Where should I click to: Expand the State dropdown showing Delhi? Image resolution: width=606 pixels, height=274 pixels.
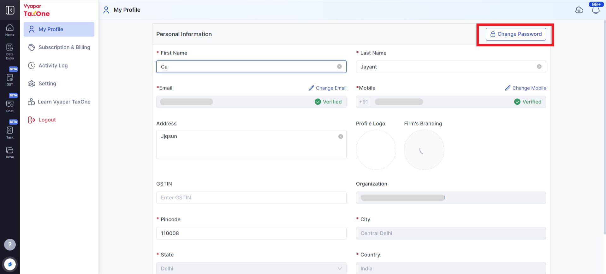point(251,268)
